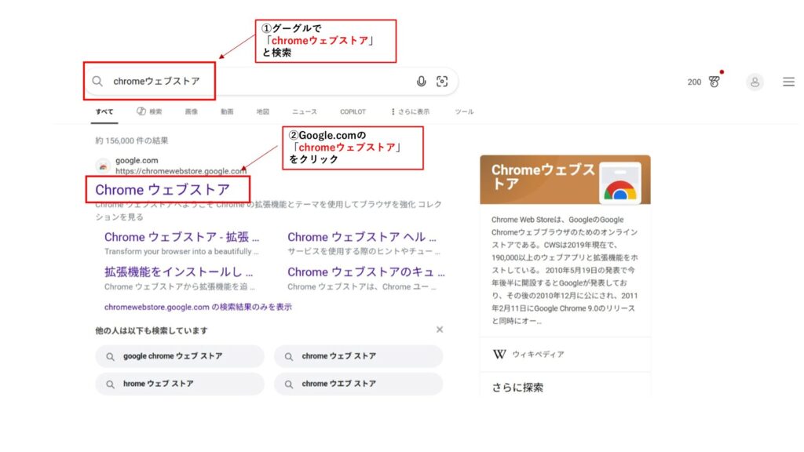Focus the search field containing chromeウェブストア
Image resolution: width=804 pixels, height=452 pixels.
271,81
